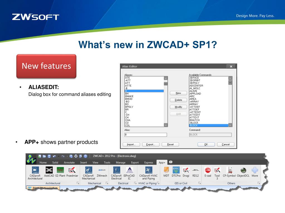
Task: Expand the GIS or Civil panel launcher
Action: 200,183
